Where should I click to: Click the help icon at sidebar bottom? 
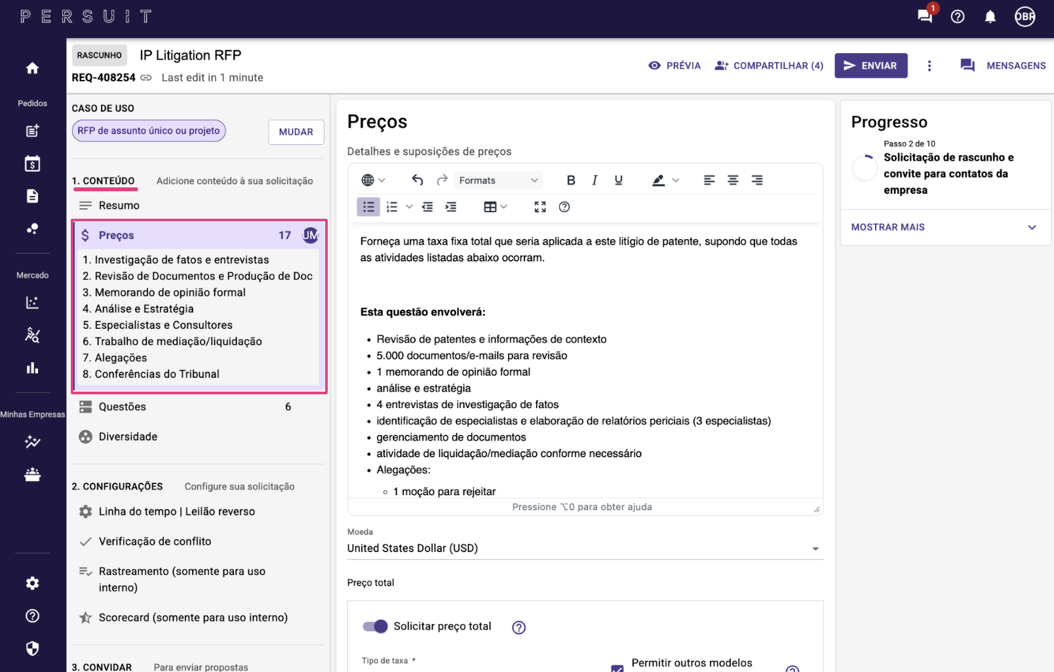click(32, 616)
